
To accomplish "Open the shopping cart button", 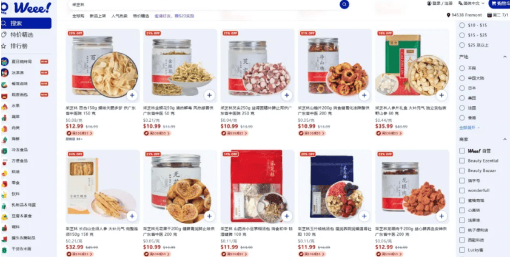I will 499,4.
